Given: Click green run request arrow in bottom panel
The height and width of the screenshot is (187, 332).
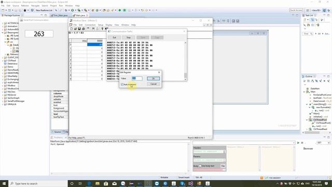Looking at the screenshot, I should click(x=298, y=143).
